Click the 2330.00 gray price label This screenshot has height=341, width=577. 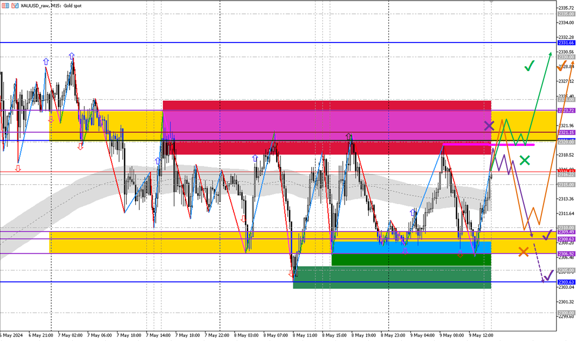566,57
